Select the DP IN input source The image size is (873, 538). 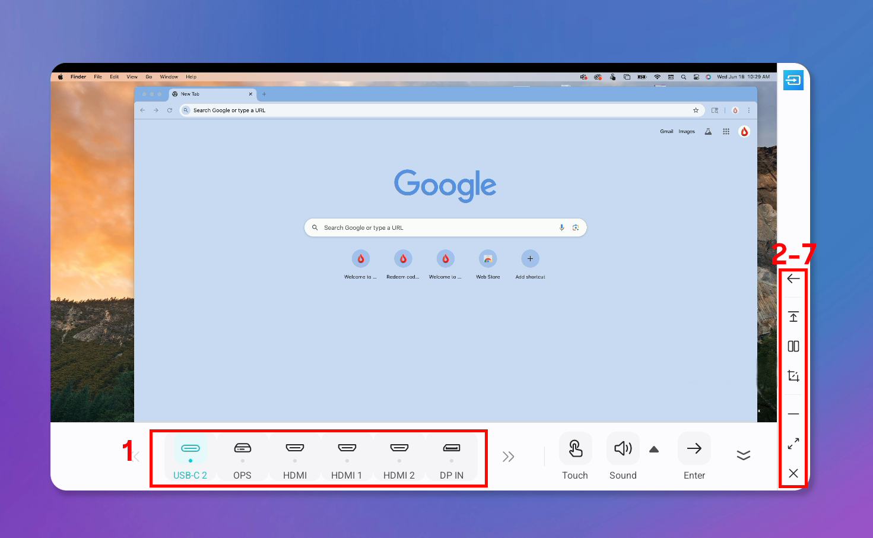tap(452, 457)
